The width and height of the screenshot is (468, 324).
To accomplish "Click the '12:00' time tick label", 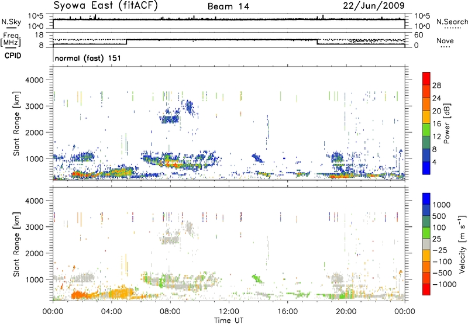I will (229, 312).
